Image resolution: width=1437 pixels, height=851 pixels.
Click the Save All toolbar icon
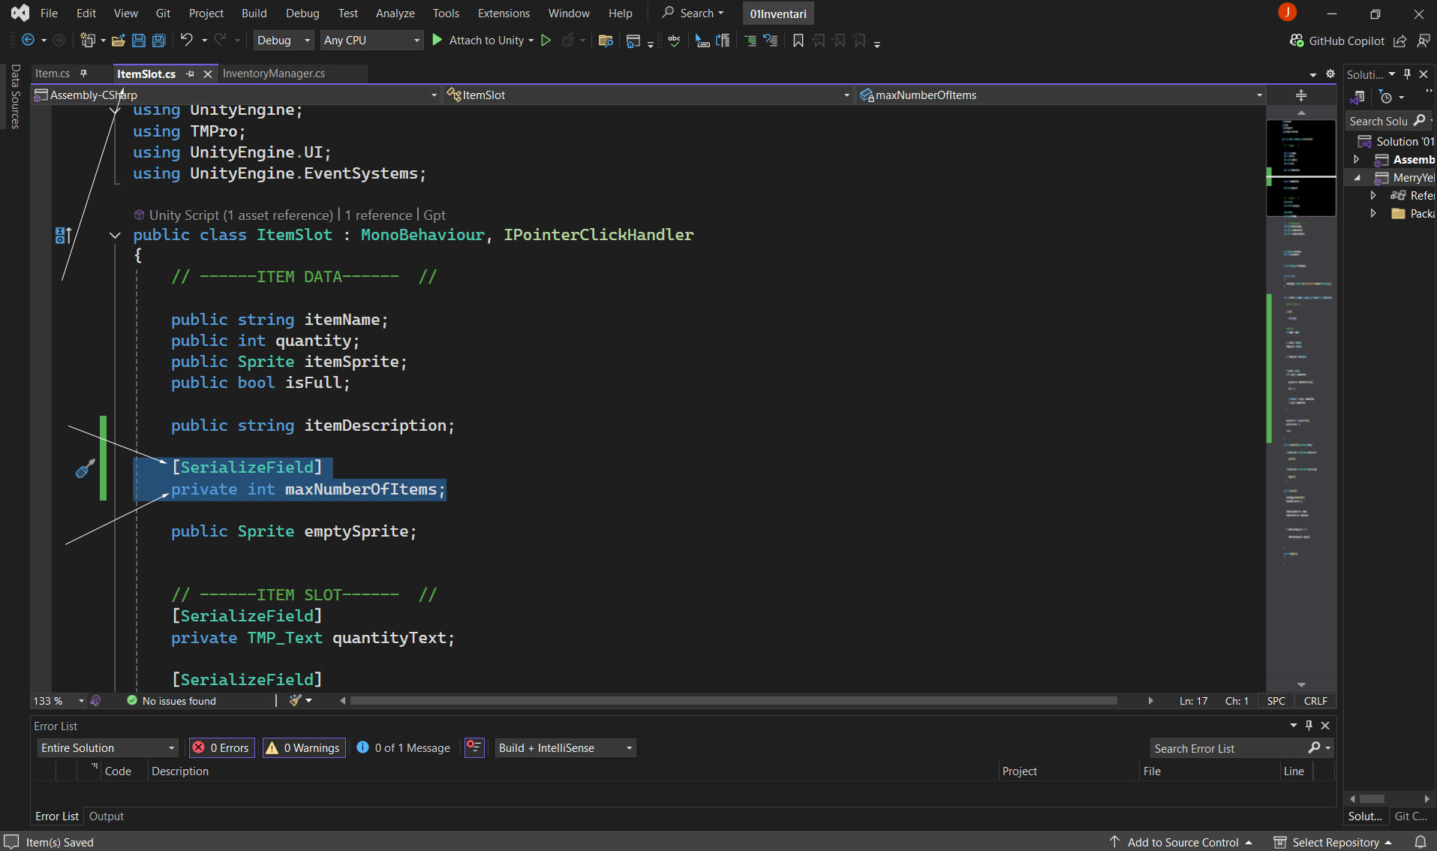pos(159,41)
